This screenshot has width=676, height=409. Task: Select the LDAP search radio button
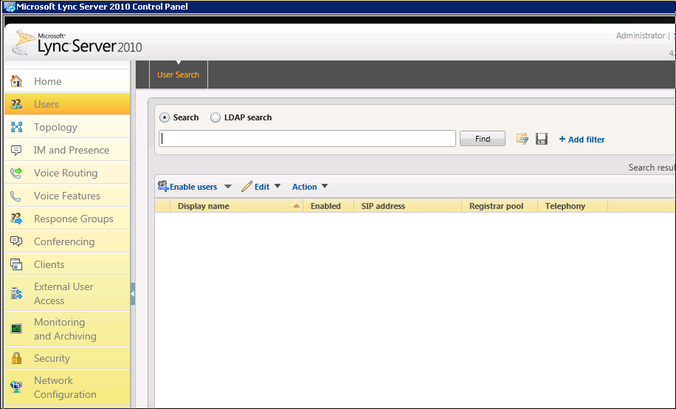[215, 117]
